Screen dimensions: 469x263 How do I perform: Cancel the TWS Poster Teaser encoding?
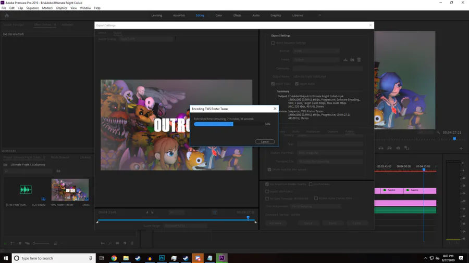(x=265, y=142)
